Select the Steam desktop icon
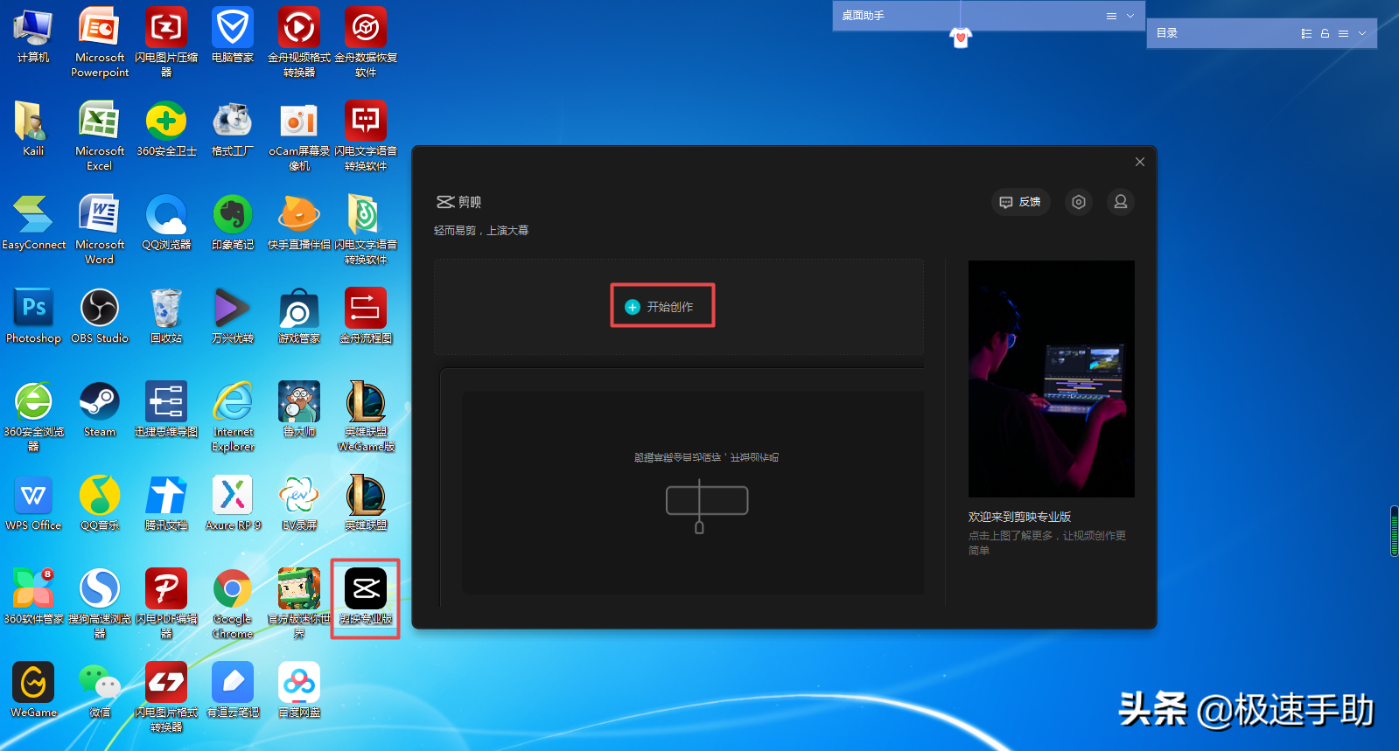The width and height of the screenshot is (1399, 751). click(100, 409)
